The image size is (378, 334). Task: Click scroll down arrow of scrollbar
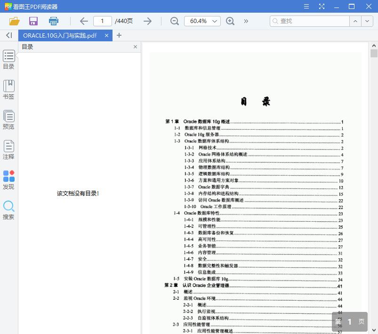click(x=374, y=330)
